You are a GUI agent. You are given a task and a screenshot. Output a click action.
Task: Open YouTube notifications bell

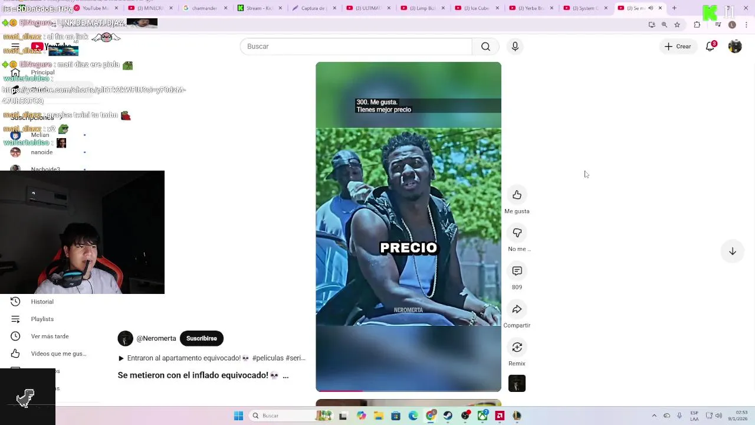(x=710, y=47)
